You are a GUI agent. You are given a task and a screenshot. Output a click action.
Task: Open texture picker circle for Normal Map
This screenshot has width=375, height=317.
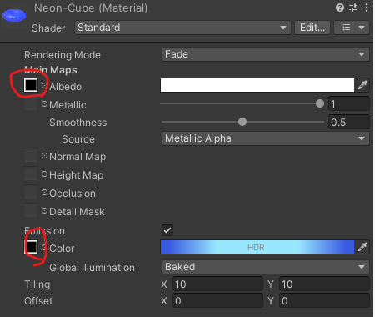coord(44,156)
